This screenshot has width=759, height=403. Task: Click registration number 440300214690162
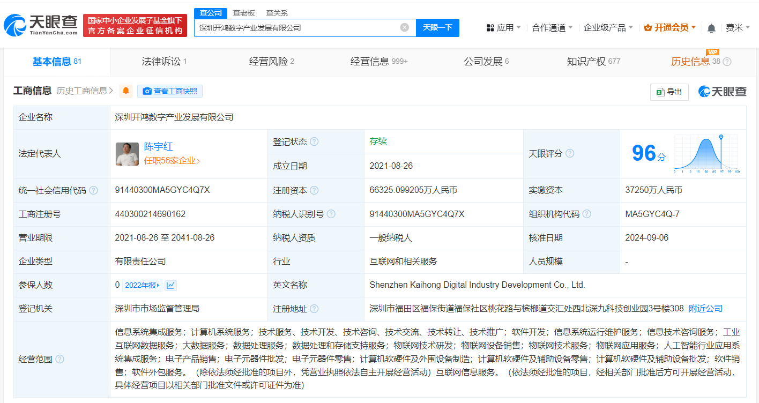[x=150, y=214]
